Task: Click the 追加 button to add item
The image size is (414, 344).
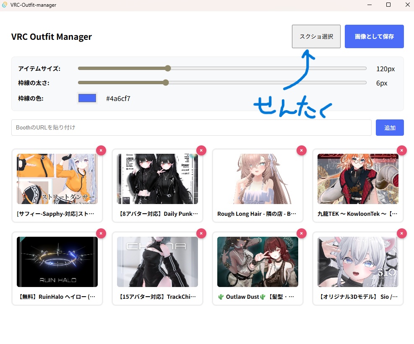Action: [x=390, y=127]
